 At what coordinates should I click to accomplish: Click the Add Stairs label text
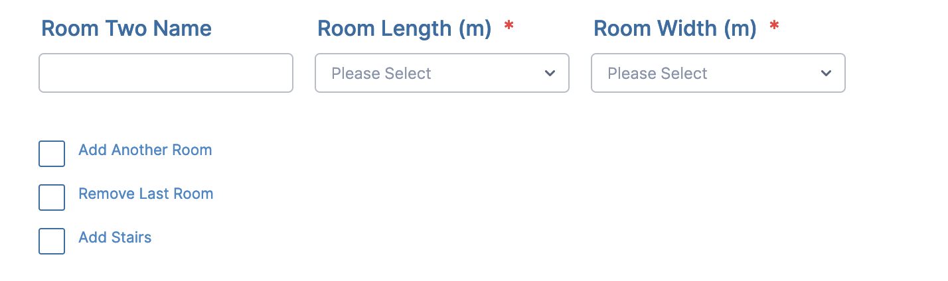115,237
